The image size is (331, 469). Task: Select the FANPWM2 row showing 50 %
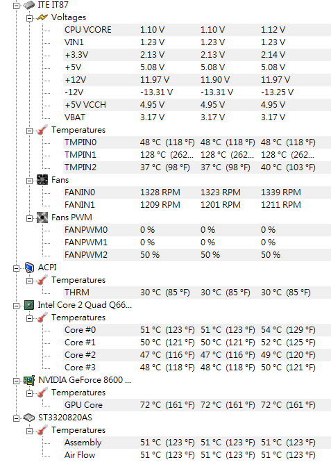coord(197,255)
